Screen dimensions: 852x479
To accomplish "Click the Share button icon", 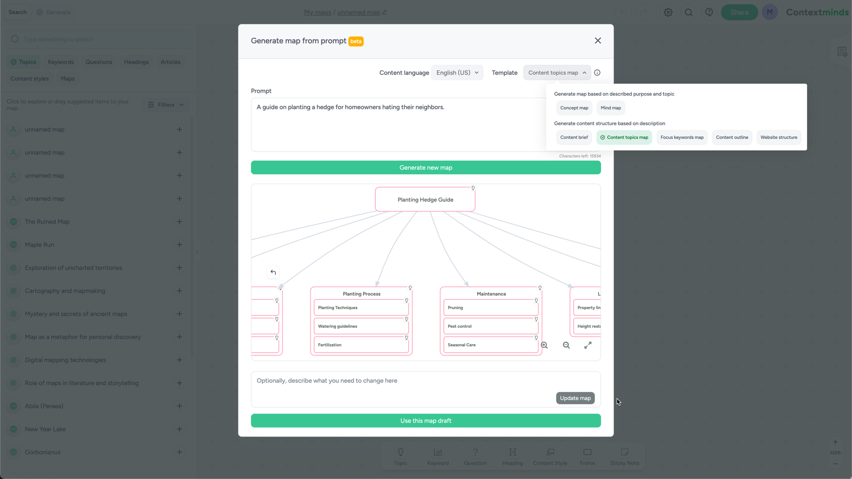I will click(740, 12).
